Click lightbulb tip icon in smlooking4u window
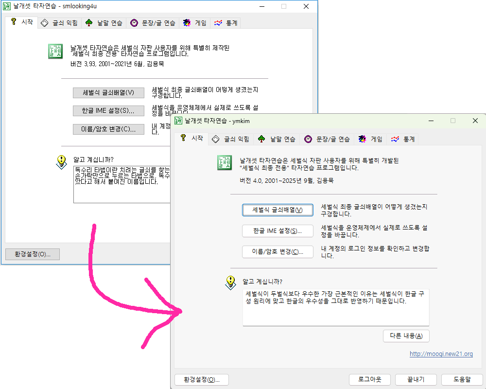Image resolution: width=486 pixels, height=389 pixels. pyautogui.click(x=61, y=162)
